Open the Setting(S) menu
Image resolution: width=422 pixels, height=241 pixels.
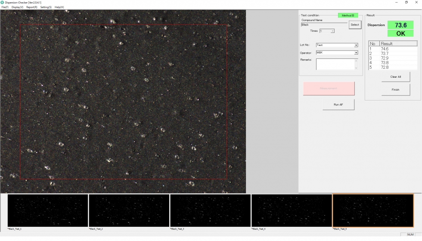click(46, 7)
